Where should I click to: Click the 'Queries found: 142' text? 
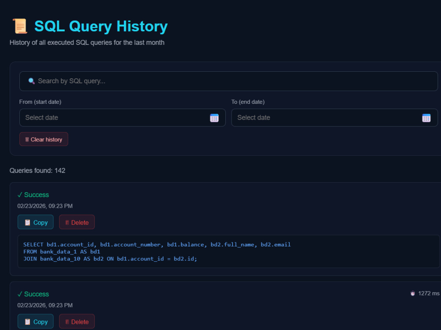37,171
